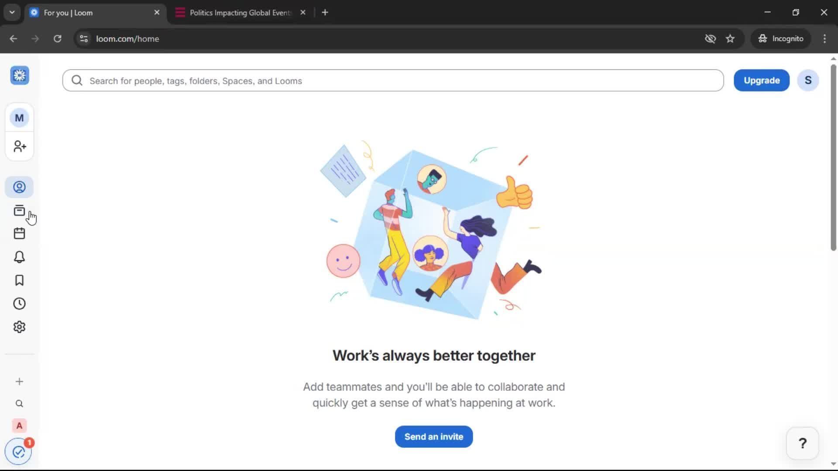Image resolution: width=838 pixels, height=471 pixels.
Task: Open the Notifications bell icon
Action: 19,257
